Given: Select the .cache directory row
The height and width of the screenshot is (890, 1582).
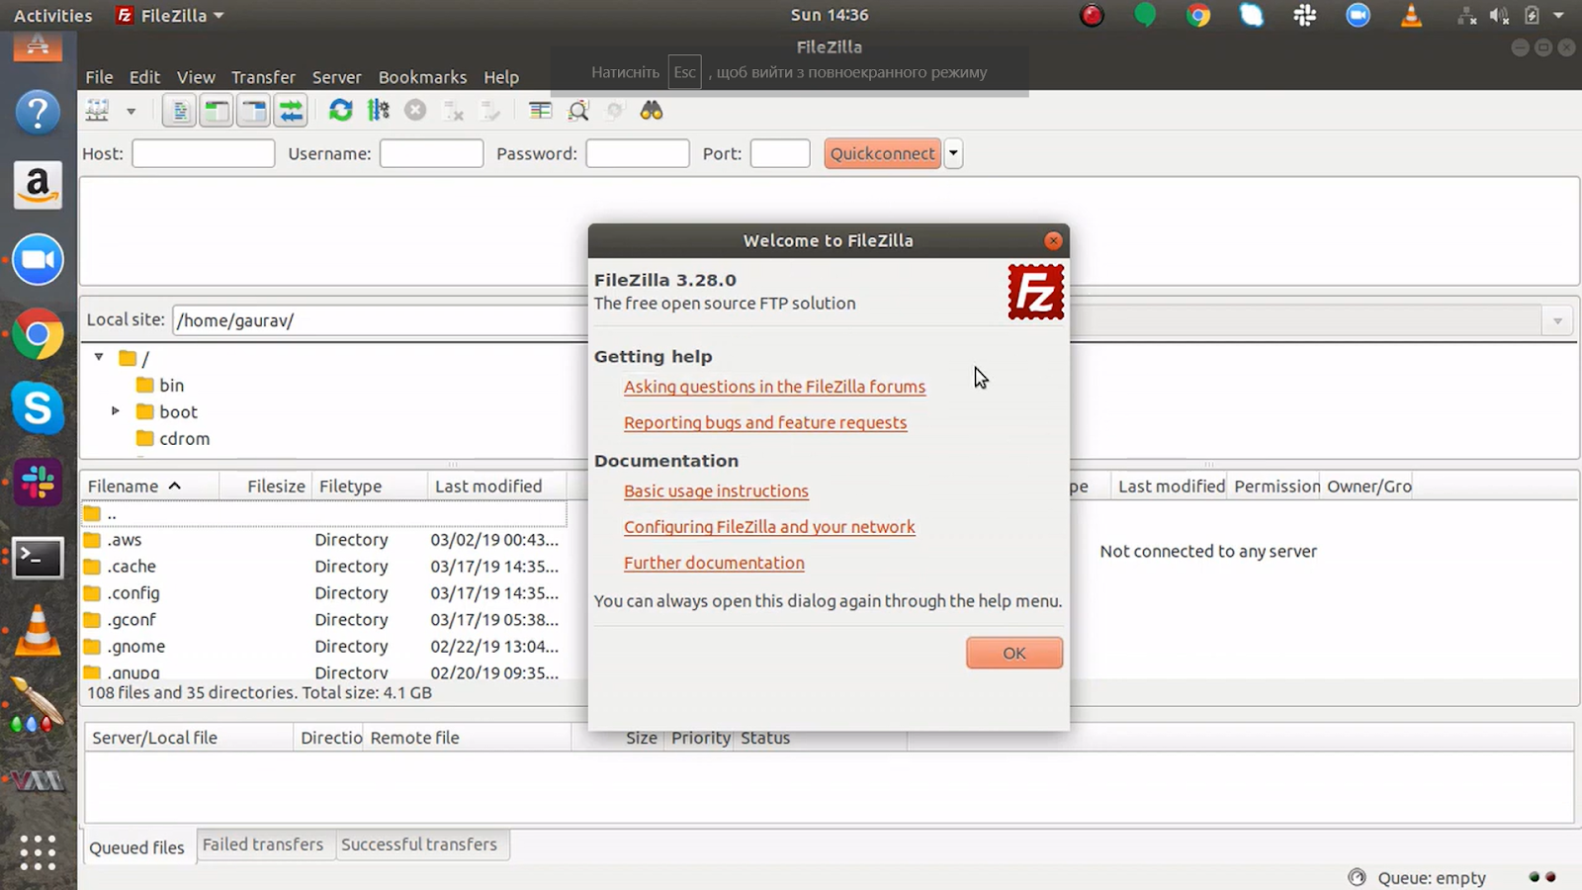Looking at the screenshot, I should (x=324, y=567).
